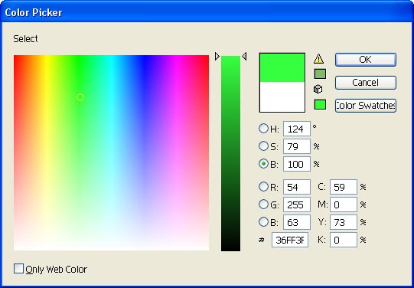Select the web-safe bright green swatch
This screenshot has width=414, height=288.
(x=320, y=105)
